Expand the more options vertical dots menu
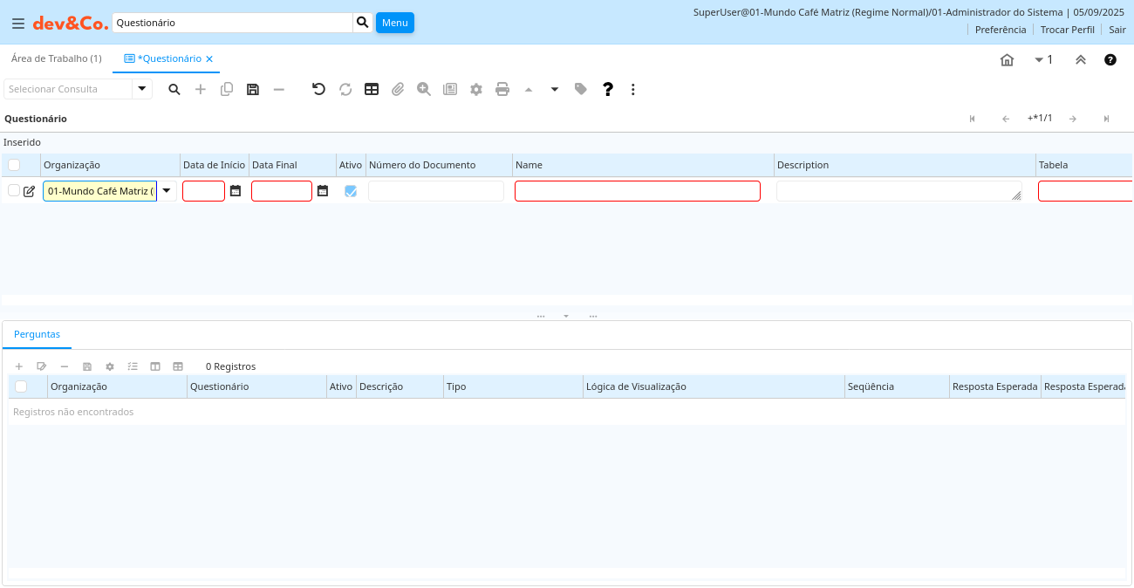The image size is (1134, 588). click(633, 89)
